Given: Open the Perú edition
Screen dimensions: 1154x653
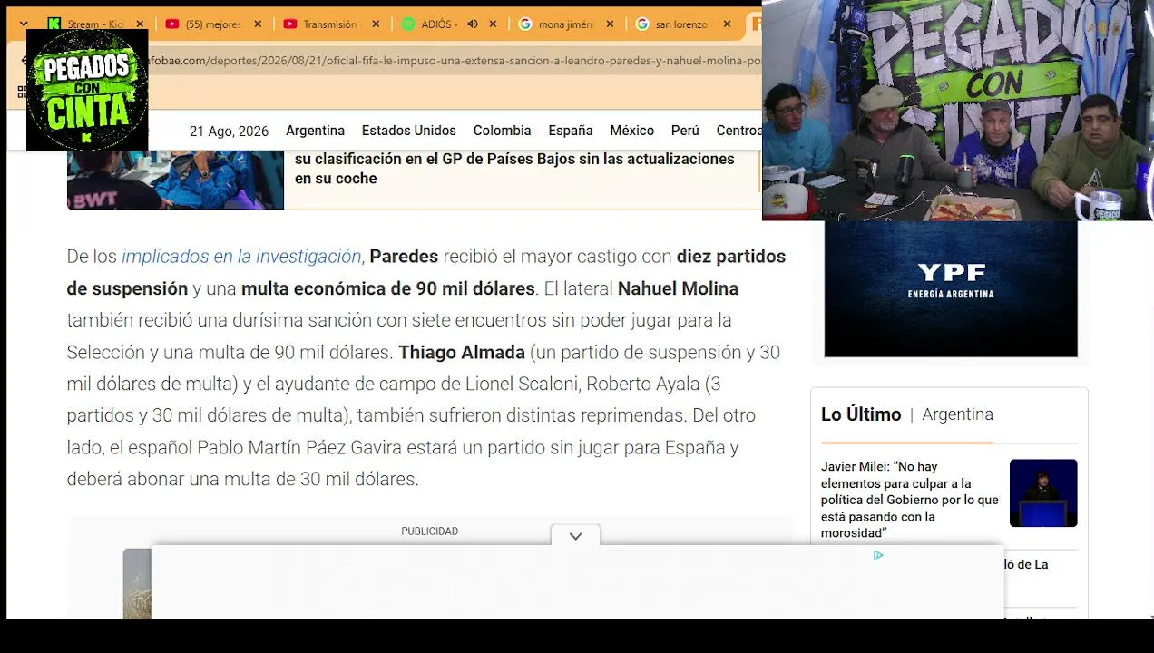Looking at the screenshot, I should (x=685, y=131).
